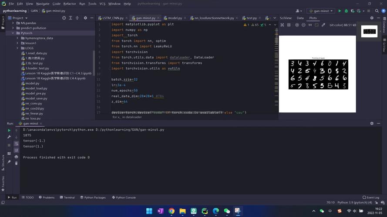Switch to LSTM_CNN.py editor tab
Image resolution: width=387 pixels, height=217 pixels.
(113, 18)
